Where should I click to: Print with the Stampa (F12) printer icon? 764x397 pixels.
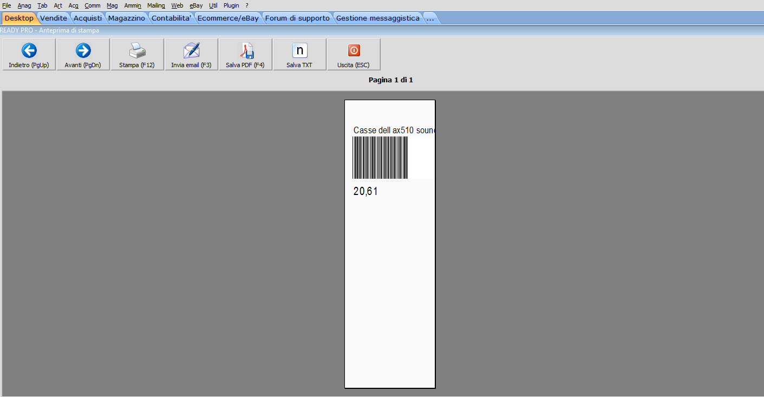[x=138, y=54]
